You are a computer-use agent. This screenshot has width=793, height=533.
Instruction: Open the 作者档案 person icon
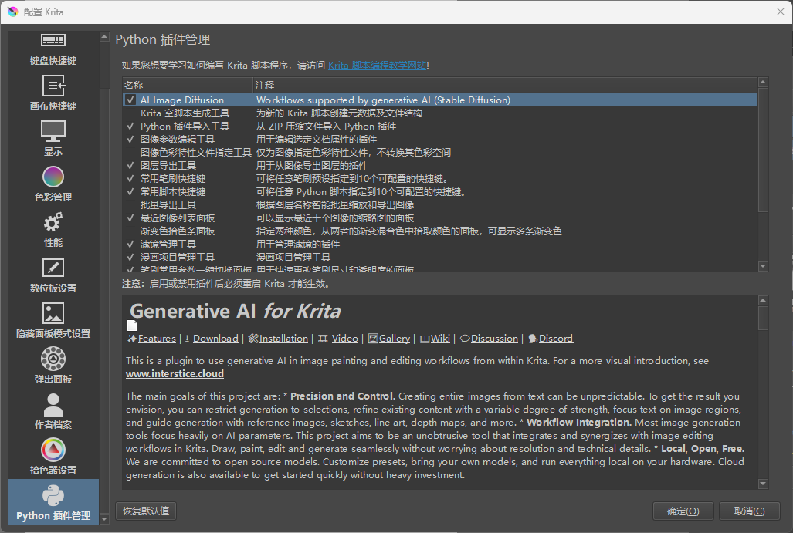[x=53, y=405]
